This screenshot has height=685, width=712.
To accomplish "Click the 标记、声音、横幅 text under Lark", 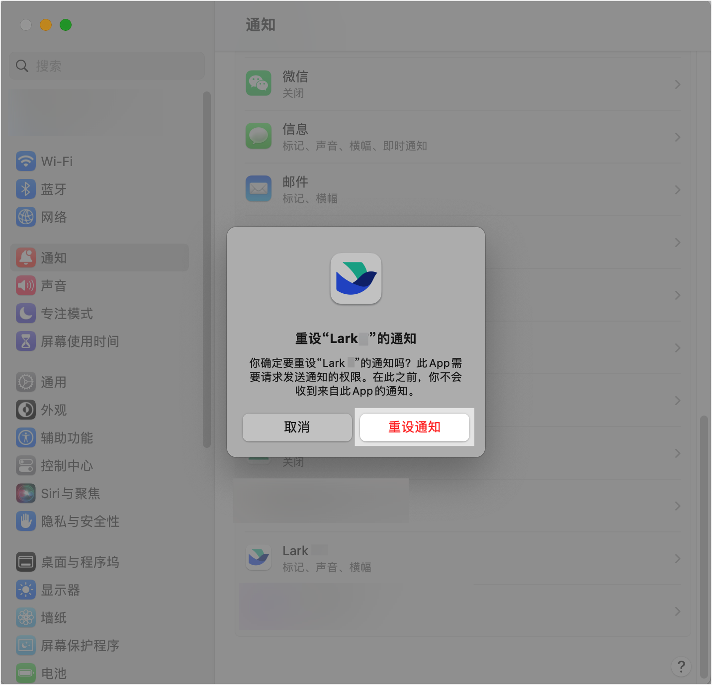I will (x=327, y=567).
